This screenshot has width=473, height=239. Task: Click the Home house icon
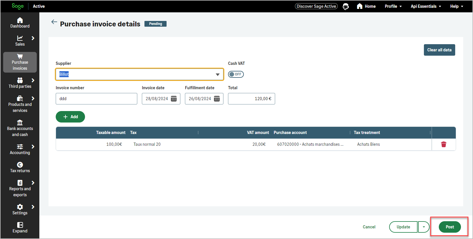pyautogui.click(x=360, y=6)
